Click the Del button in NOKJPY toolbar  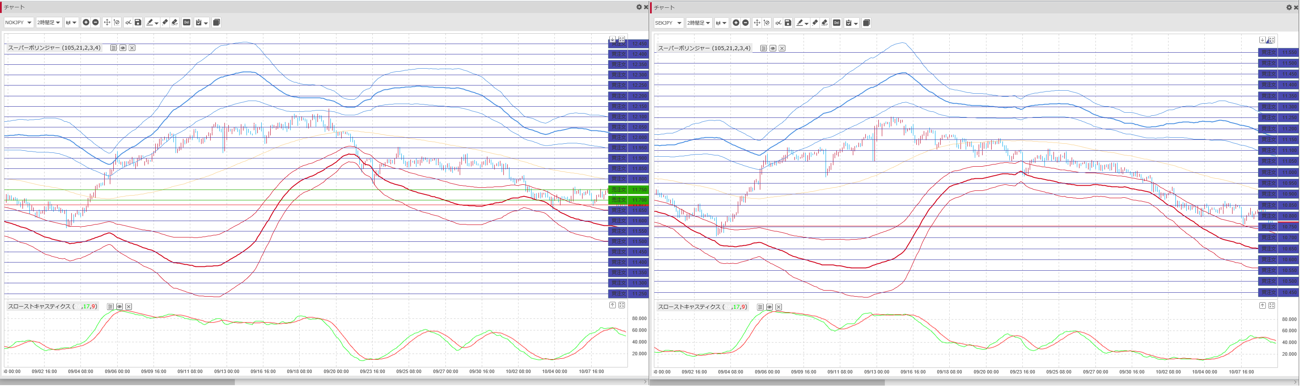click(x=187, y=22)
